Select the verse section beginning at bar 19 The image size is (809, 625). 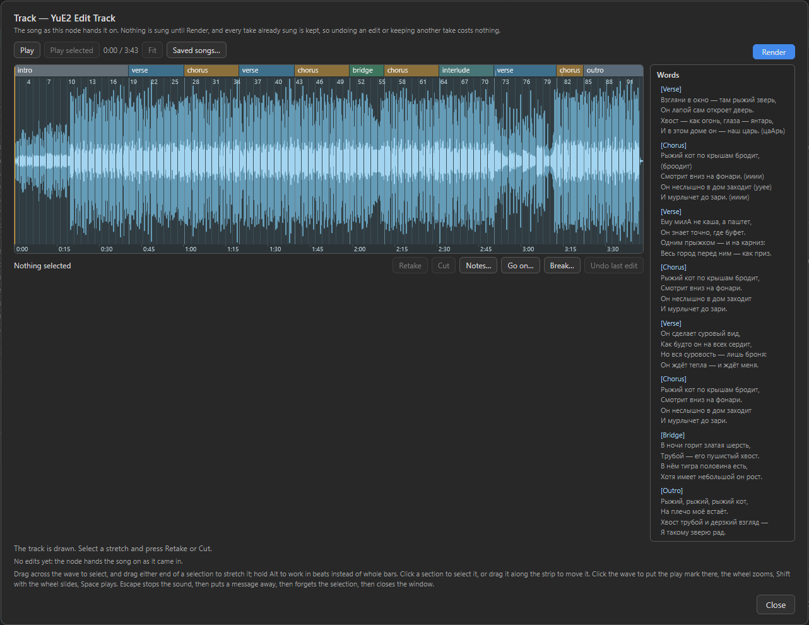tap(156, 71)
